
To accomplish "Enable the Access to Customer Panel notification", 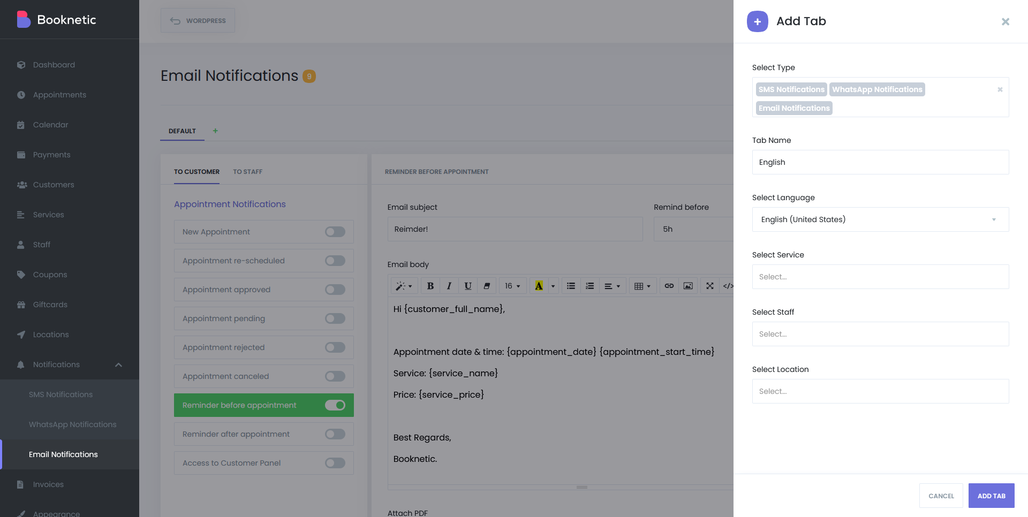I will point(335,462).
